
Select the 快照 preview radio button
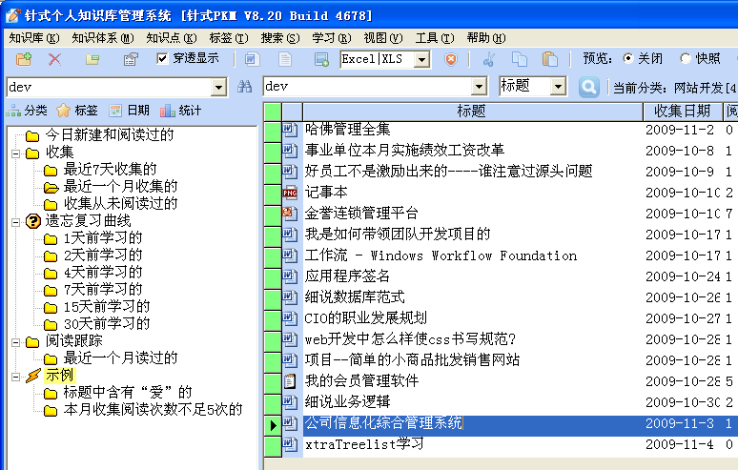[685, 59]
